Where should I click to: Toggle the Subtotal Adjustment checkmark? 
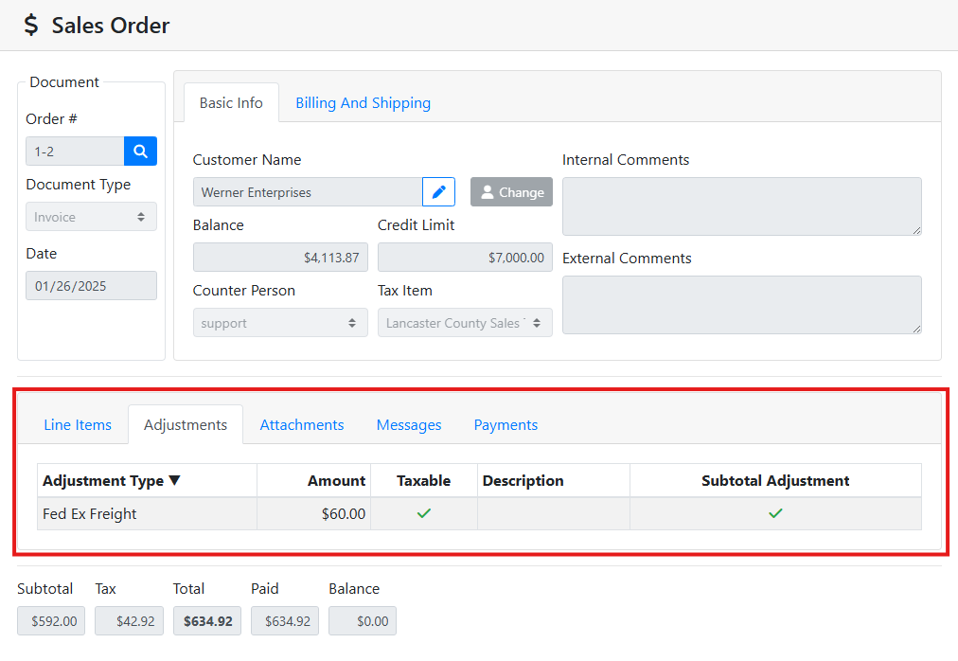coord(775,513)
